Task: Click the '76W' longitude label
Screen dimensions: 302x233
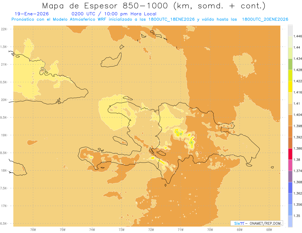Action: 33,229
